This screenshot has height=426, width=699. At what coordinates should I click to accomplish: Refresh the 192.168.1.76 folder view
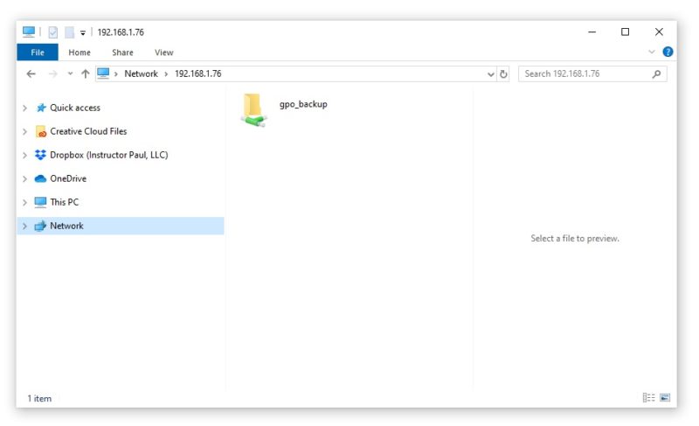pyautogui.click(x=503, y=74)
